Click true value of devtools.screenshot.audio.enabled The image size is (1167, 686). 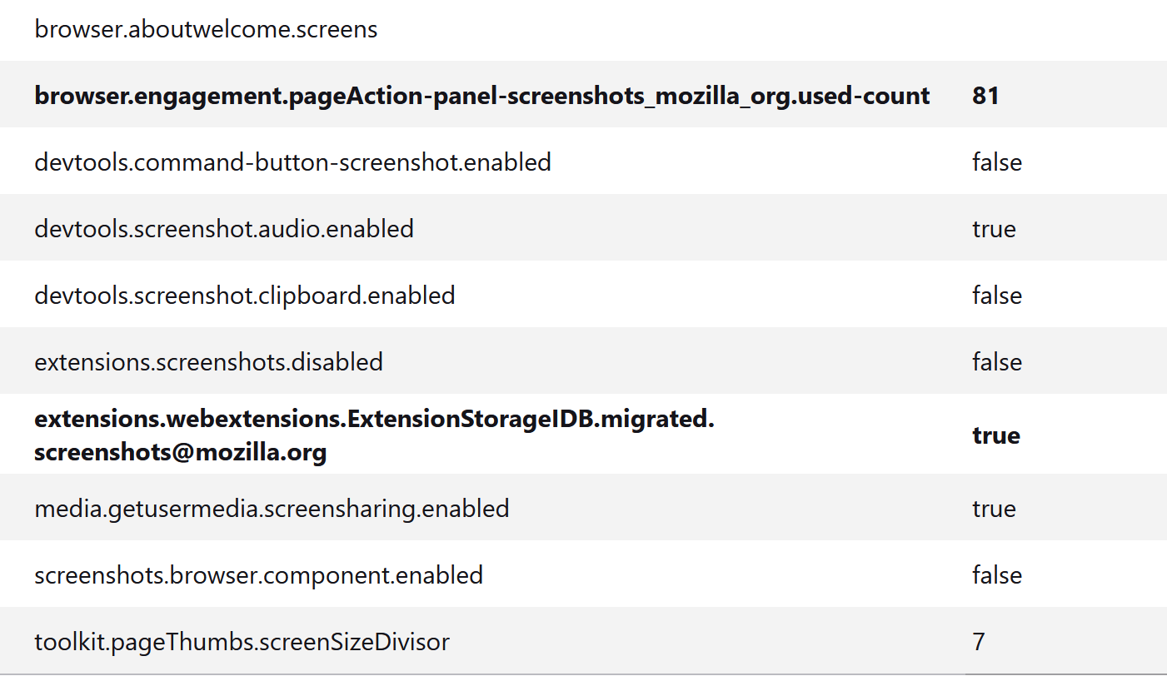pyautogui.click(x=994, y=228)
